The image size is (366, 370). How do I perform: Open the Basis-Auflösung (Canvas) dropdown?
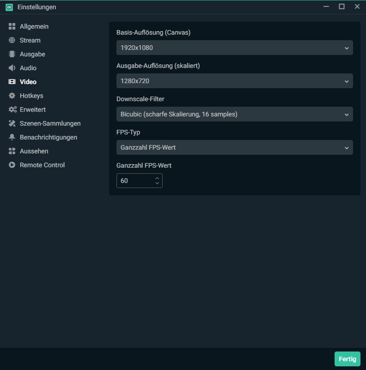234,48
